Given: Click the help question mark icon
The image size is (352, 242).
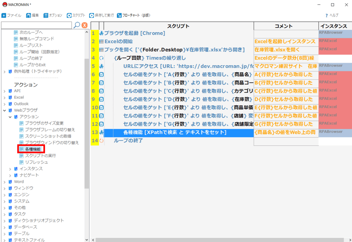Looking at the screenshot, I should coord(326,15).
